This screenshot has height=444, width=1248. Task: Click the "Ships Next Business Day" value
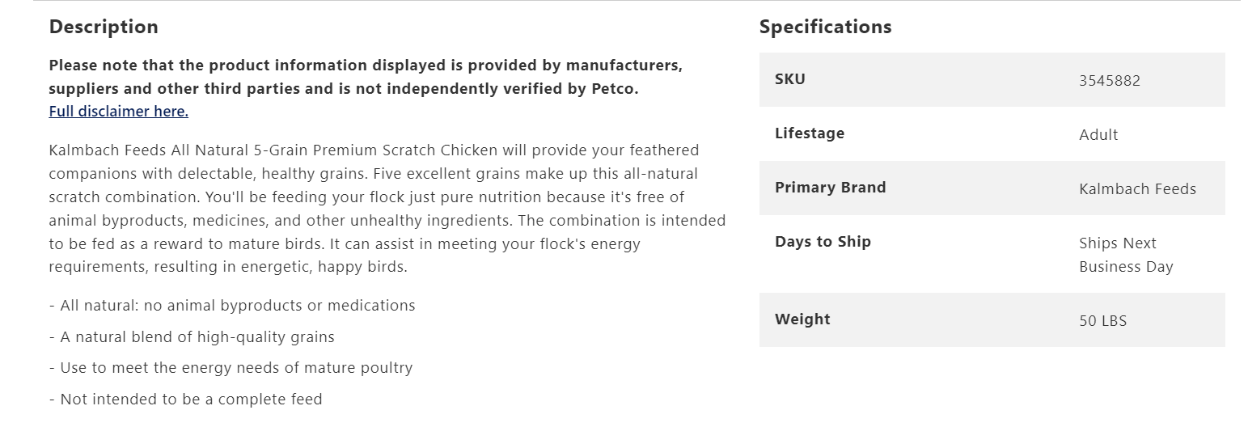coord(1125,255)
